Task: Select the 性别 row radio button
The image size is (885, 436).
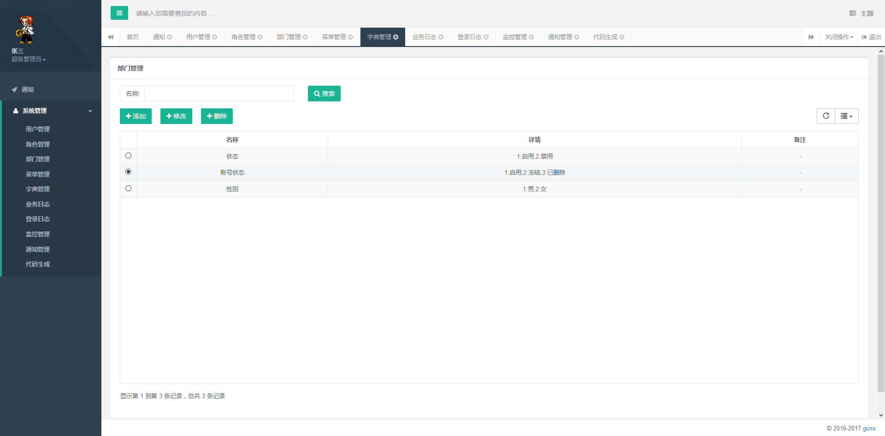Action: coord(128,189)
